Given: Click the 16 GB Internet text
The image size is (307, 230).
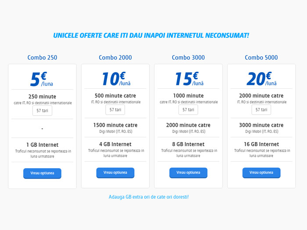Looking at the screenshot, I should coord(261,144).
